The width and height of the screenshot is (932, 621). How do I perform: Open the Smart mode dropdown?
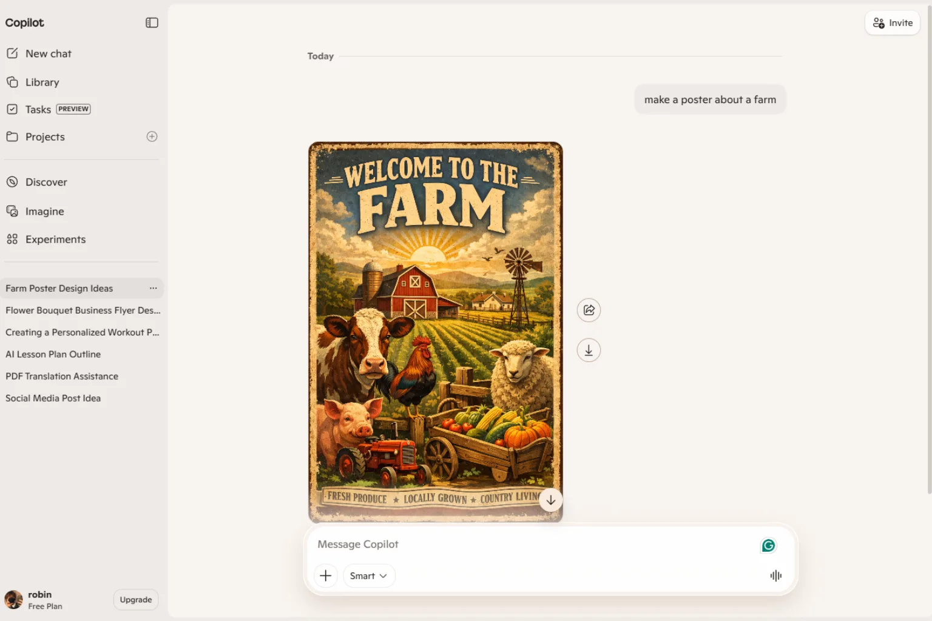click(368, 576)
